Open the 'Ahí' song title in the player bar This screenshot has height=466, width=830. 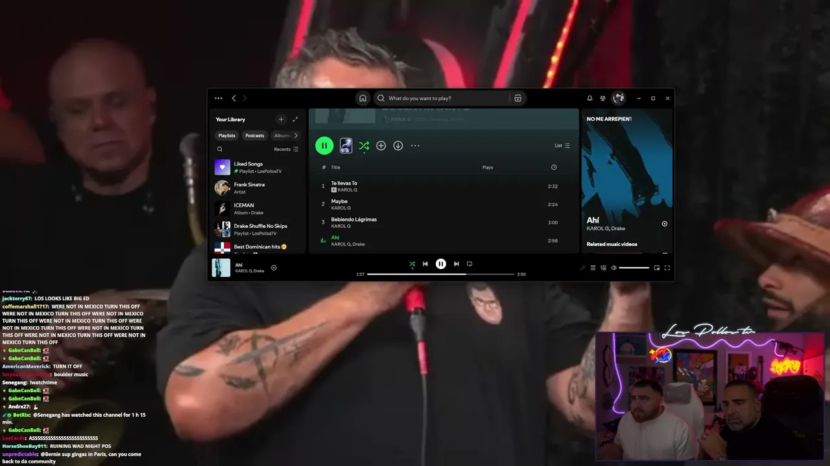(x=239, y=265)
